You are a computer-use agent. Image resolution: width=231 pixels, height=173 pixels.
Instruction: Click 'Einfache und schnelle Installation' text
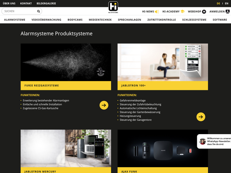click(x=42, y=104)
